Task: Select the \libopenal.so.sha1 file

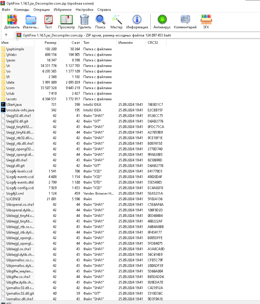Action: pyautogui.click(x=20, y=205)
